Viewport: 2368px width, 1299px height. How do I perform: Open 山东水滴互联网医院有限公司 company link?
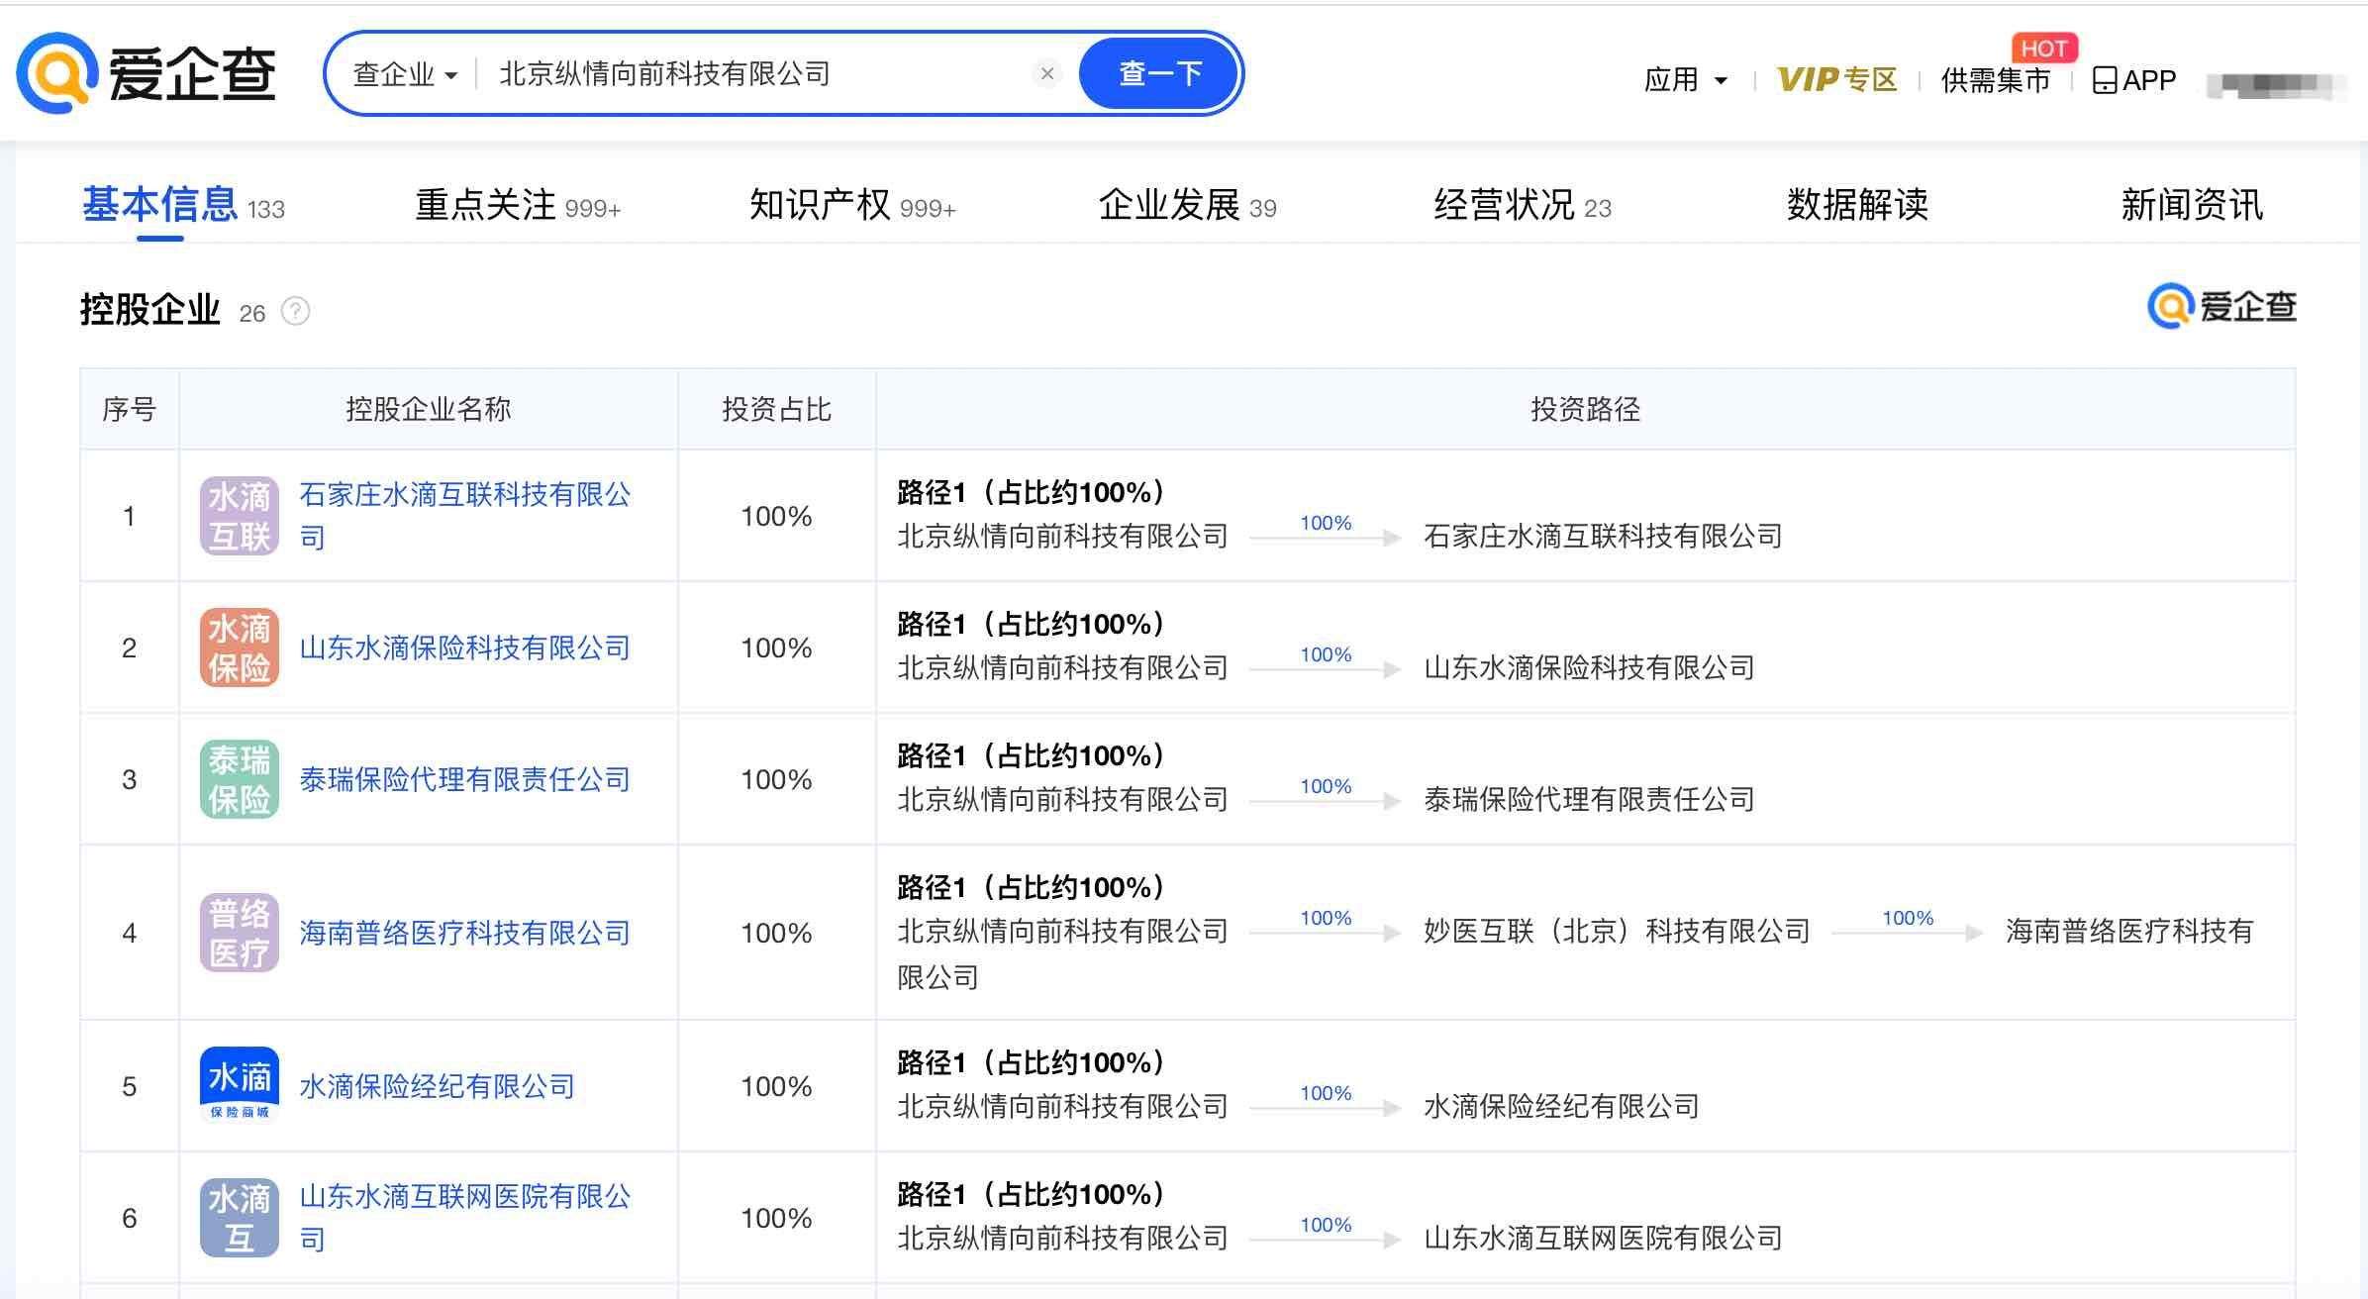(465, 1218)
